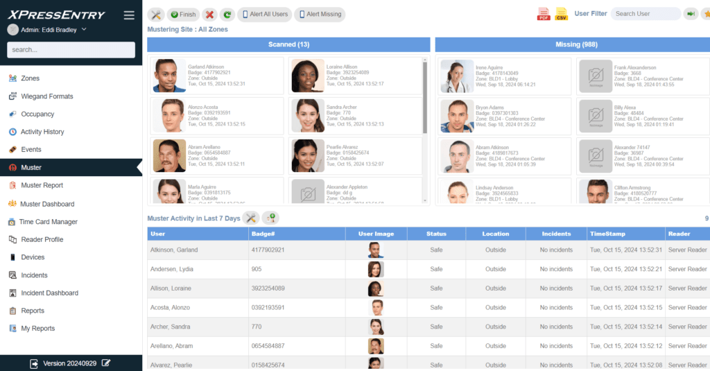Click the red X cancel icon
The image size is (710, 371).
(x=209, y=15)
